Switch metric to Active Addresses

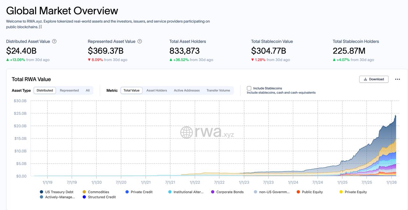point(187,91)
